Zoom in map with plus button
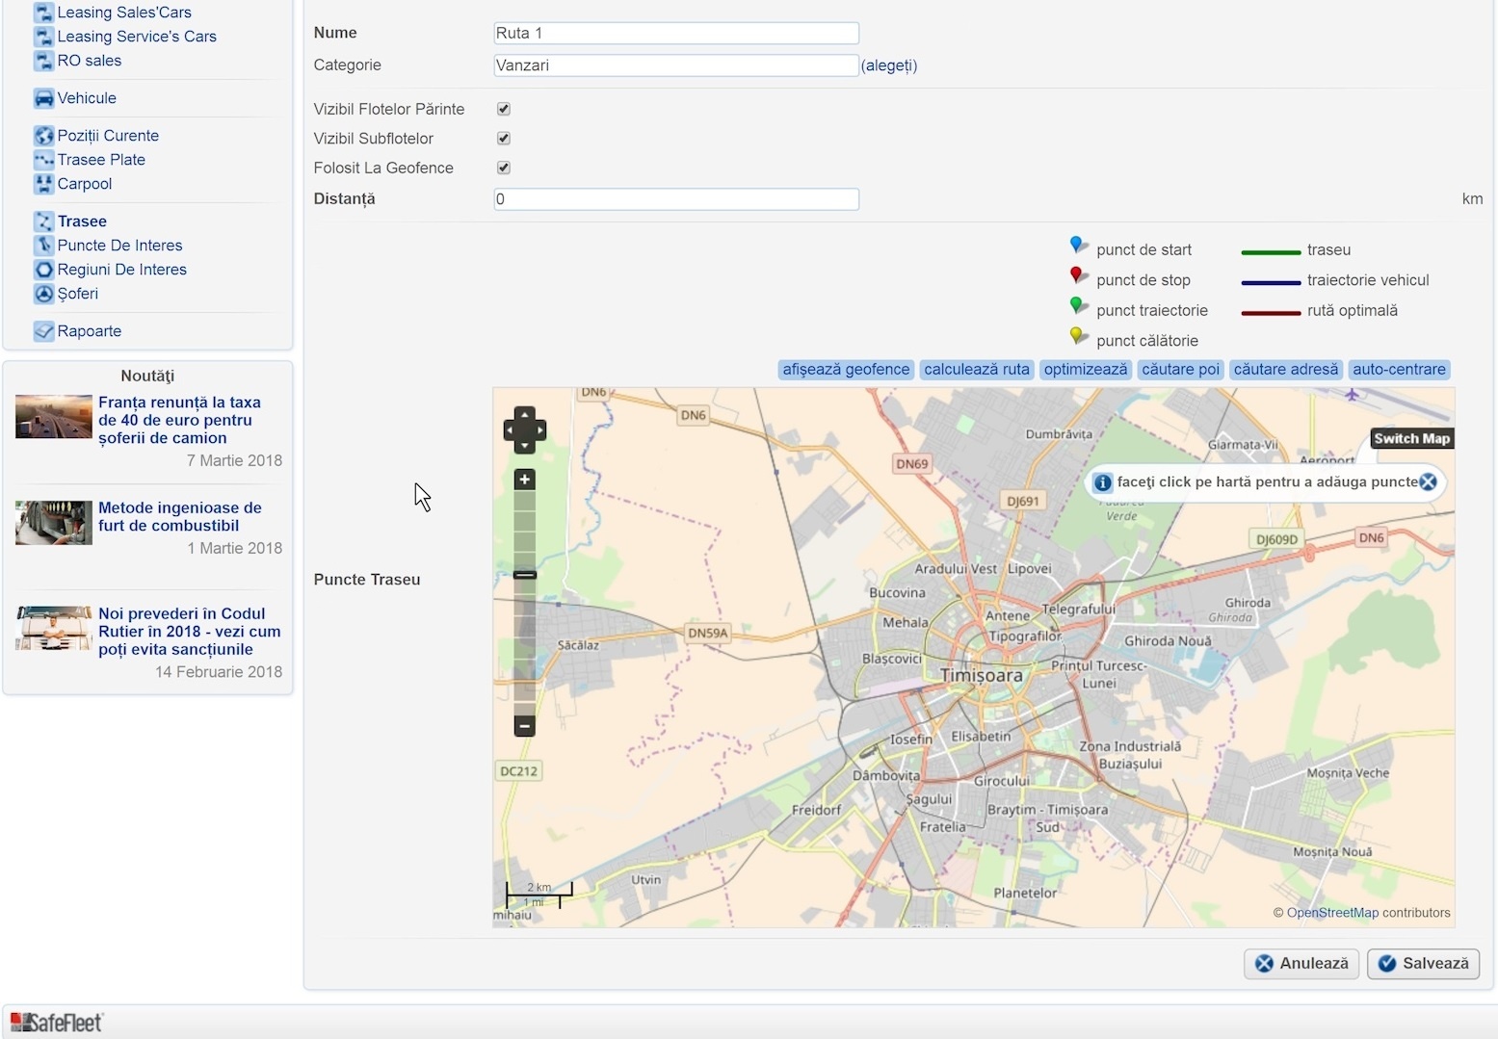 click(x=524, y=480)
